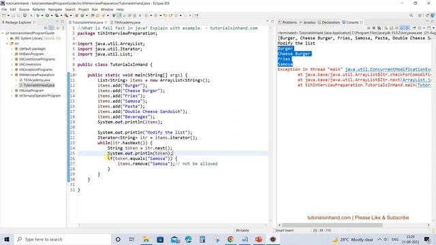
Task: Click the Back navigation arrow icon
Action: point(176,15)
